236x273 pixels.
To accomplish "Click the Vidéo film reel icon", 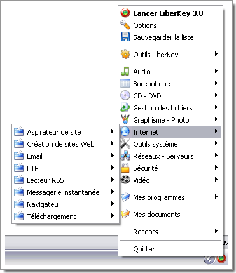I will 125,180.
